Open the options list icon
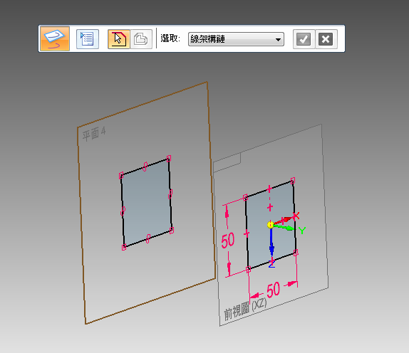Screen dimensions: 409x353 (88, 39)
